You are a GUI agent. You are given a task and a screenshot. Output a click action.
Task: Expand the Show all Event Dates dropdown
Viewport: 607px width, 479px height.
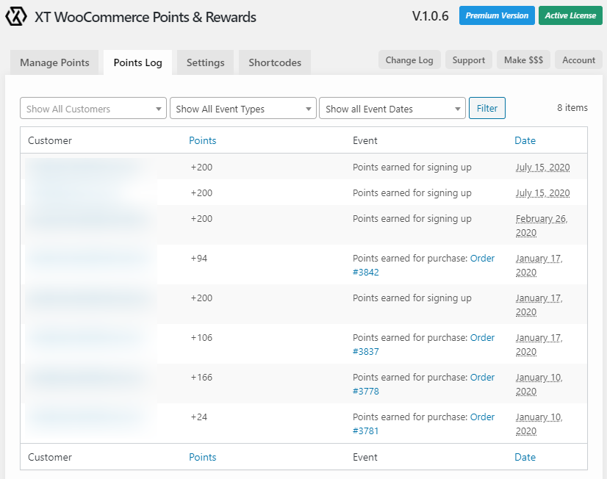392,108
